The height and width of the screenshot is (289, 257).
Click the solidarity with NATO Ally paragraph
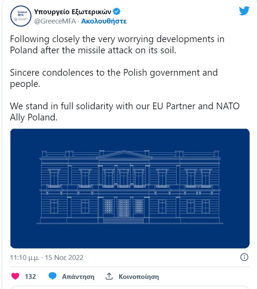(x=125, y=112)
